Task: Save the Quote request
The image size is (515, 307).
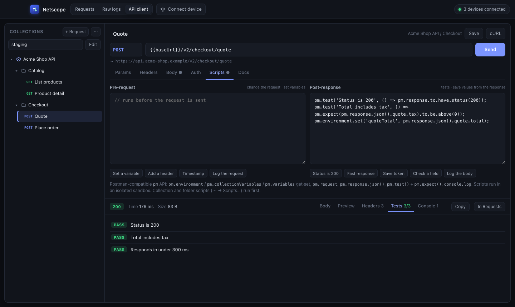Action: [474, 34]
